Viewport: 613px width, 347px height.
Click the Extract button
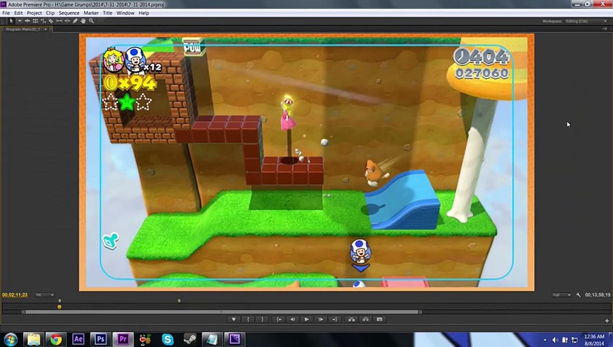[366, 319]
